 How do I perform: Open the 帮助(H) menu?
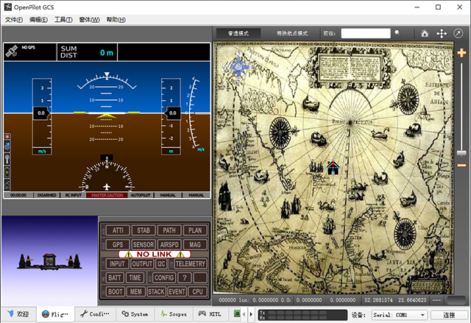tap(116, 20)
